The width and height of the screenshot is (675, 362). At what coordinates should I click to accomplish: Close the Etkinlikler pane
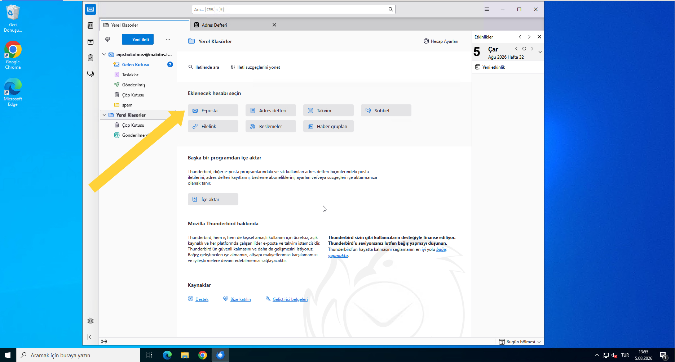point(539,37)
